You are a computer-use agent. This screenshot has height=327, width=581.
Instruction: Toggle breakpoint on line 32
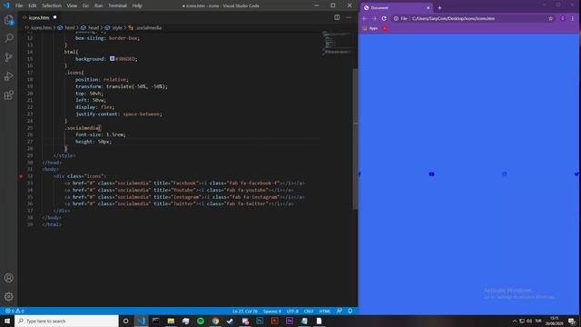(21, 176)
